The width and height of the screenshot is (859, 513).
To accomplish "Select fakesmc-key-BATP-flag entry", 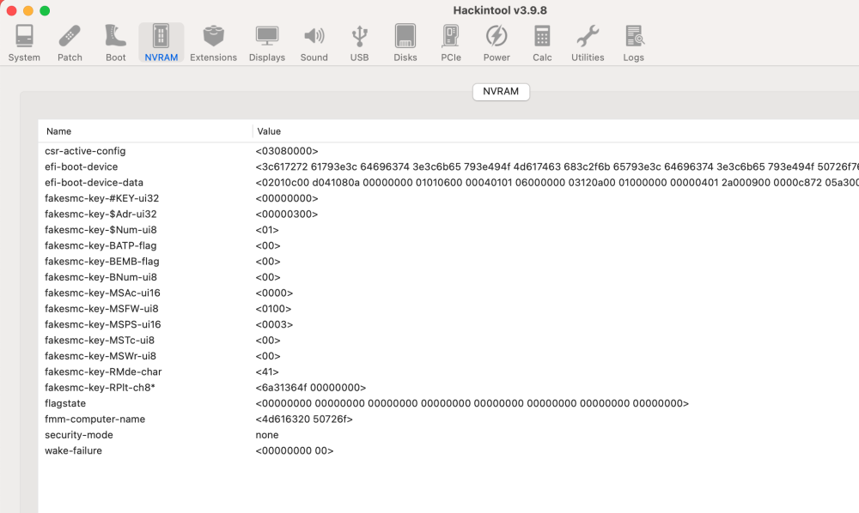I will click(101, 246).
